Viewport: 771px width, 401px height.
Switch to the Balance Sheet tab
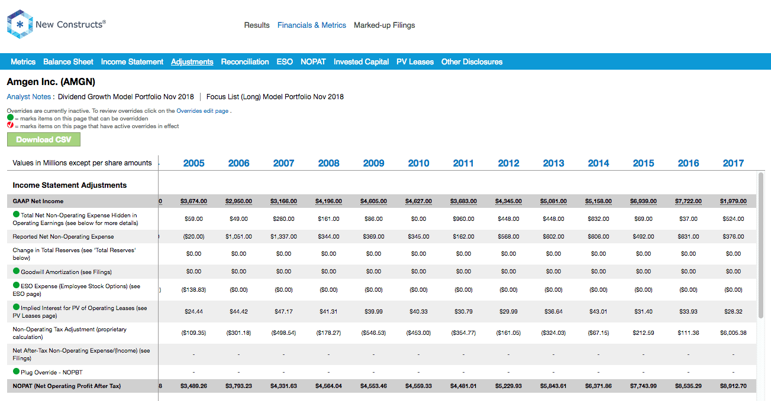point(68,61)
